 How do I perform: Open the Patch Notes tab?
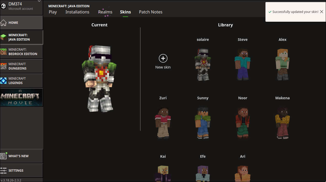click(x=151, y=12)
